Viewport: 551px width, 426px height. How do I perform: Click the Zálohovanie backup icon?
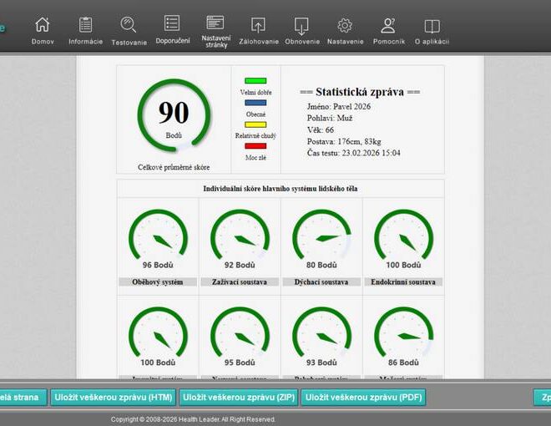[258, 25]
